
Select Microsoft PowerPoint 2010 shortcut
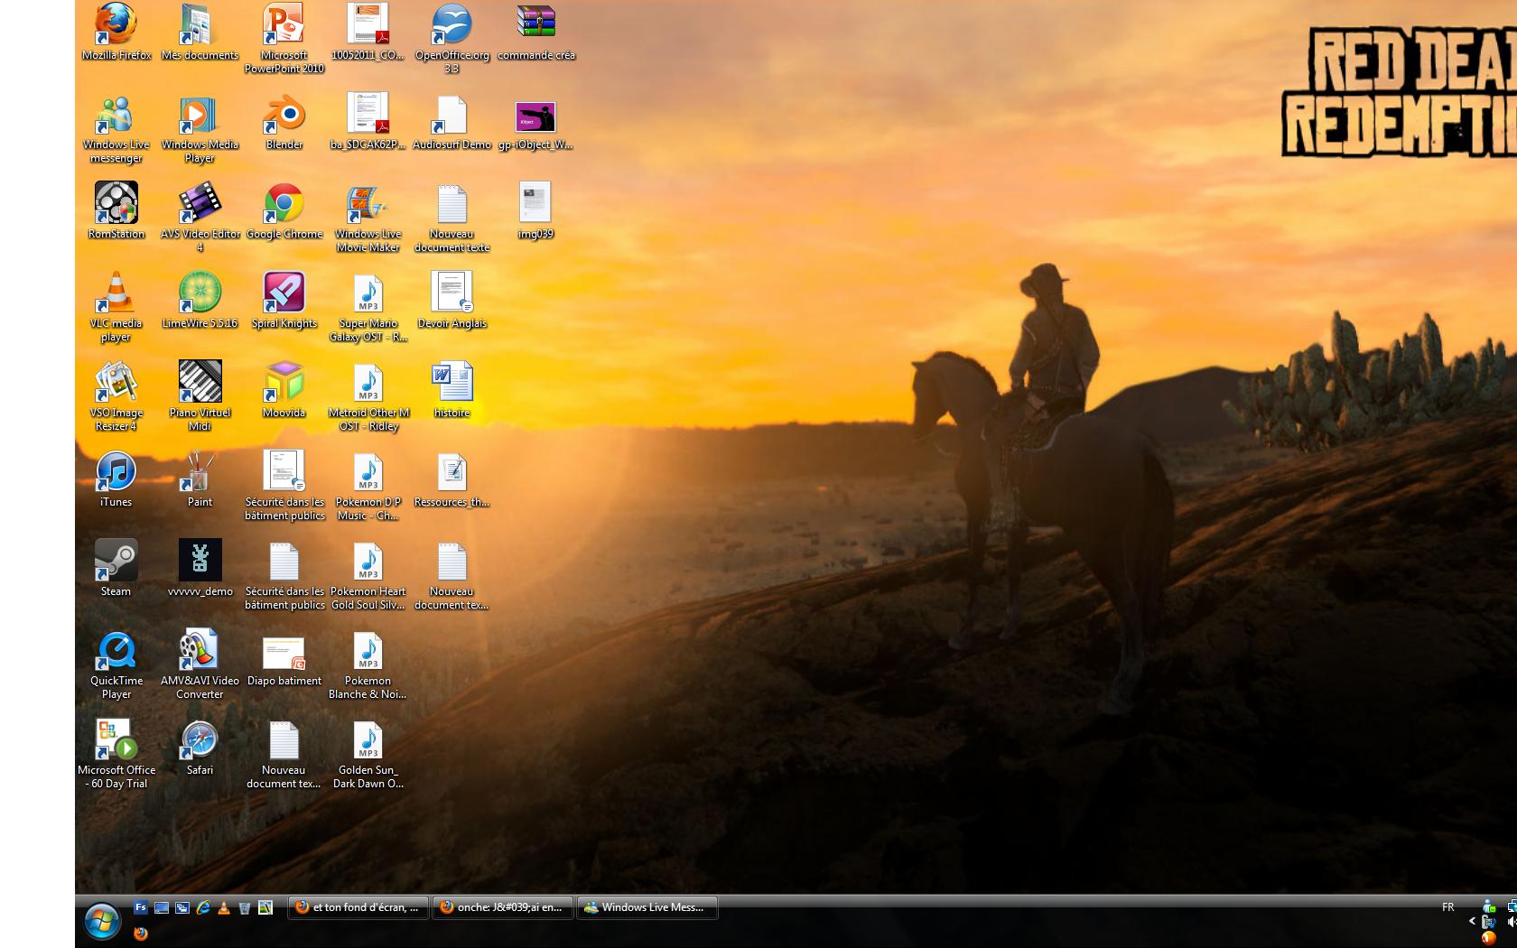pos(284,39)
